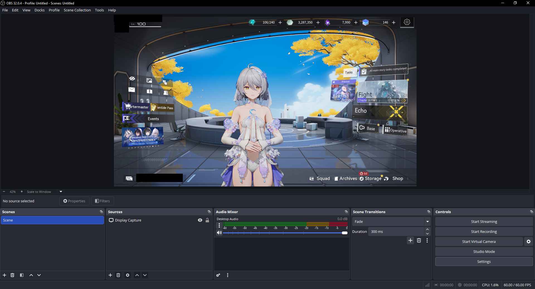Zoom in preview with plus icon
The height and width of the screenshot is (289, 535).
point(22,192)
